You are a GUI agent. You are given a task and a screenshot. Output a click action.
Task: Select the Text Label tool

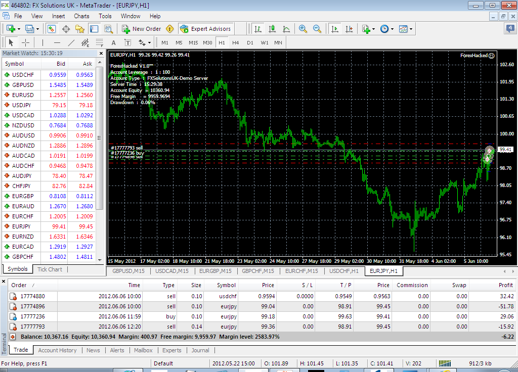tap(127, 42)
